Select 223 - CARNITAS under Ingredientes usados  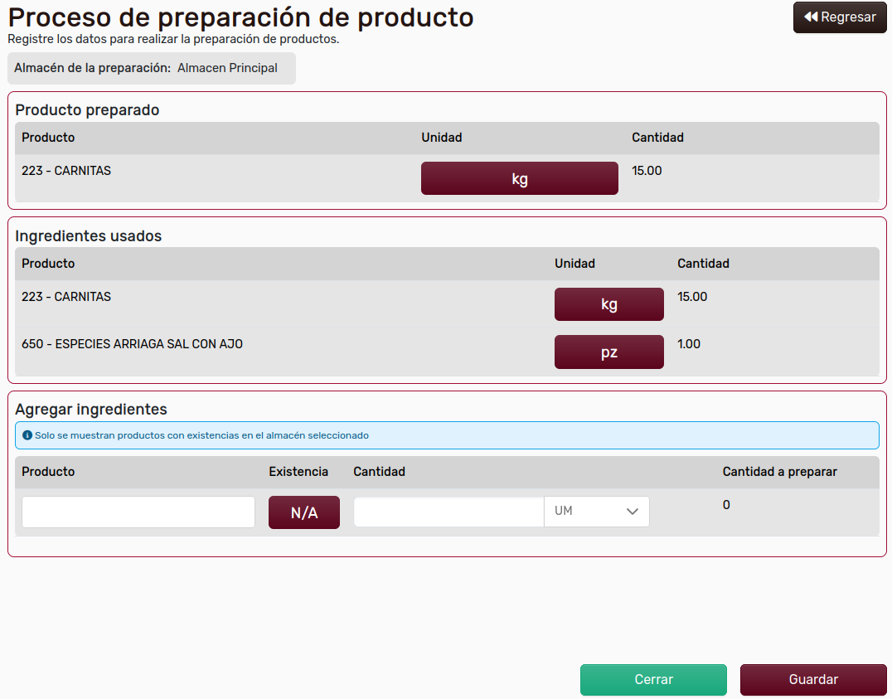point(66,297)
